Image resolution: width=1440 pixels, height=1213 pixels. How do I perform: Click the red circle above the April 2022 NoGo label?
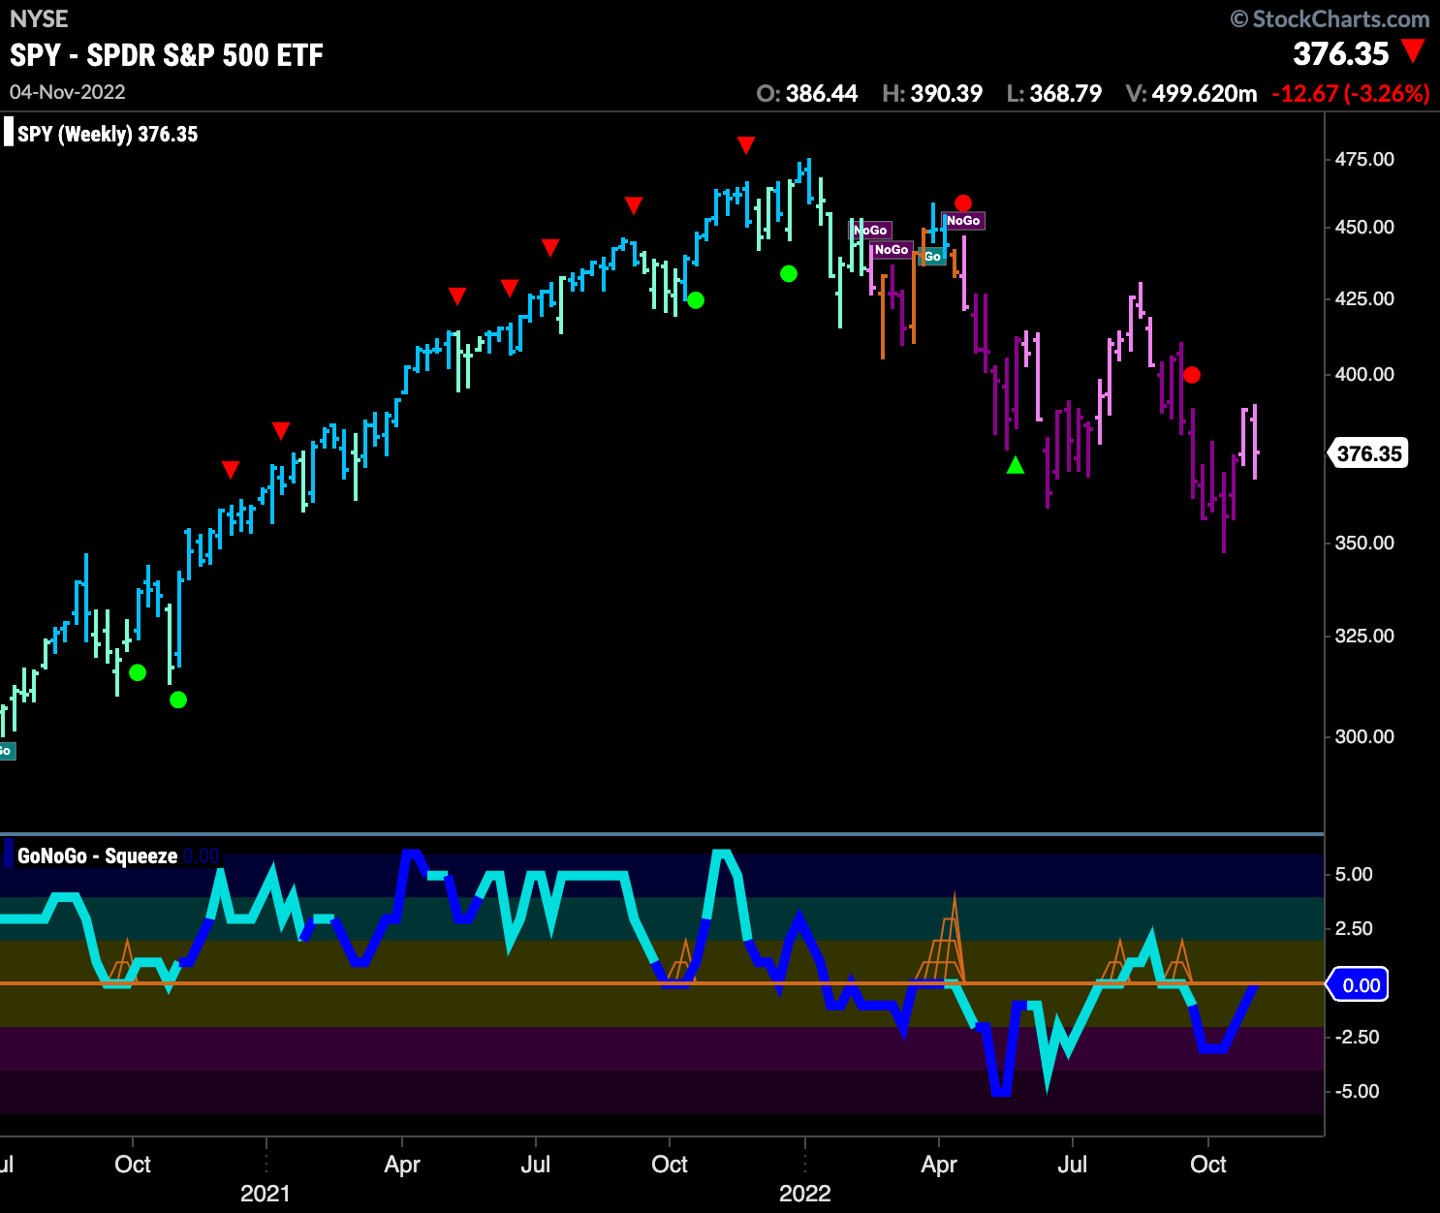[x=962, y=203]
